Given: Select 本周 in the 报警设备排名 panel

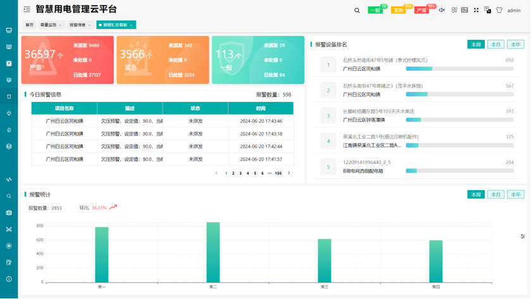Looking at the screenshot, I should click(476, 44).
